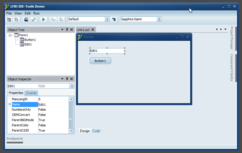Open the View menu
This screenshot has height=153, width=242.
(x=18, y=13)
